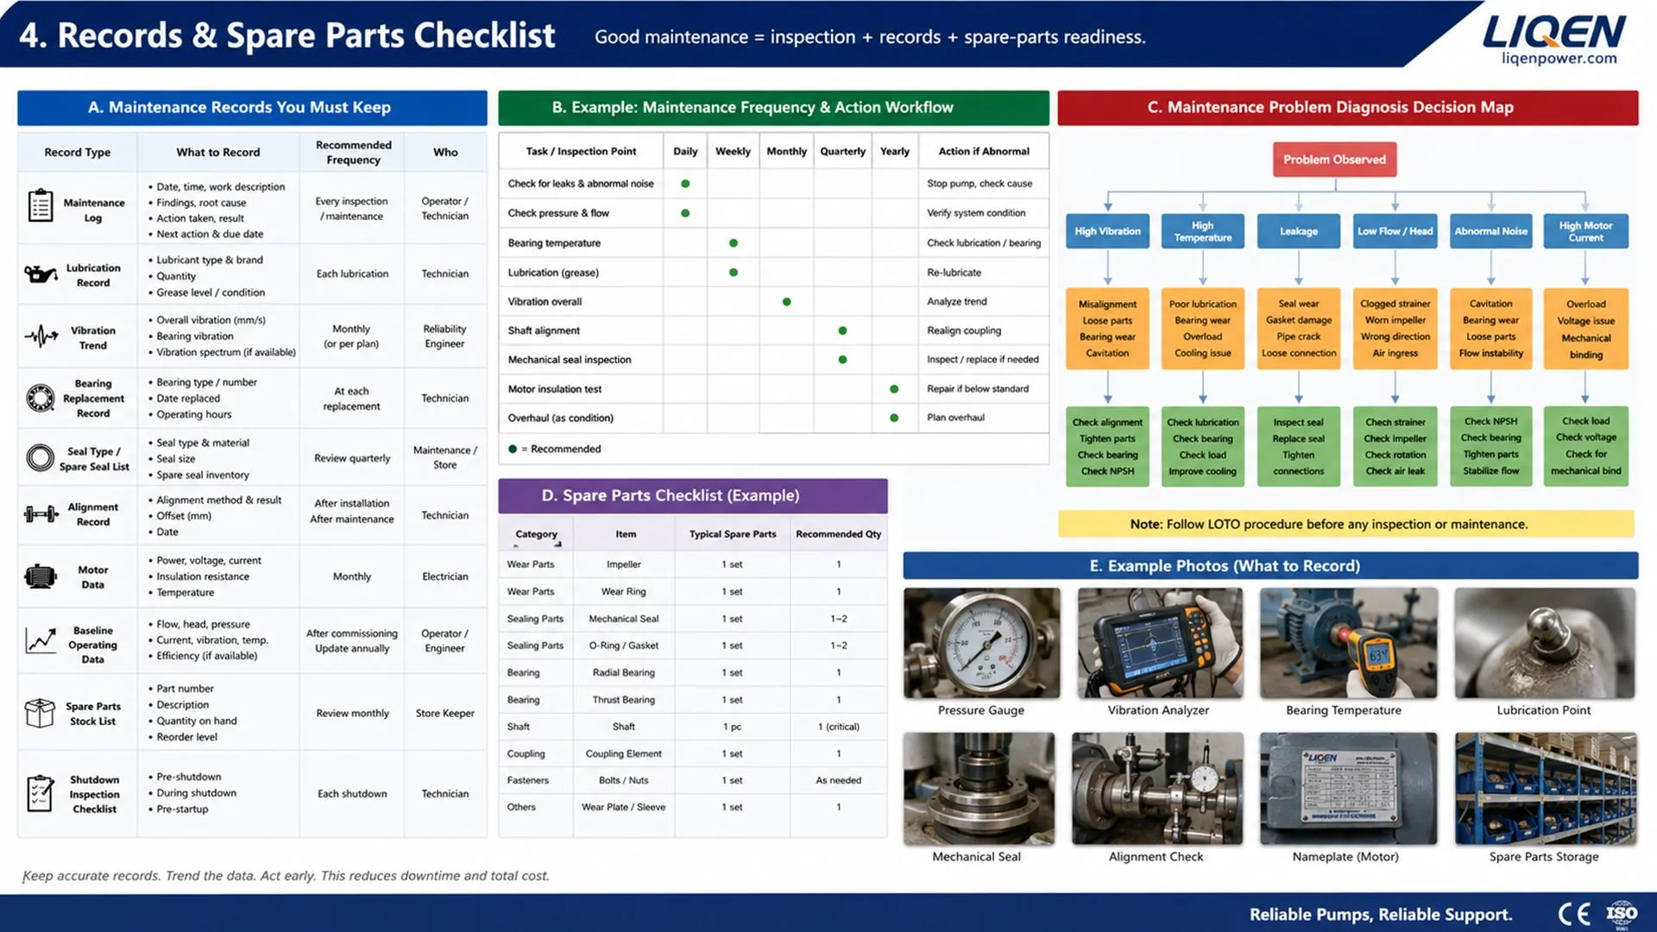This screenshot has height=932, width=1657.
Task: Click the weekly dot for Bearing temperature
Action: point(734,243)
